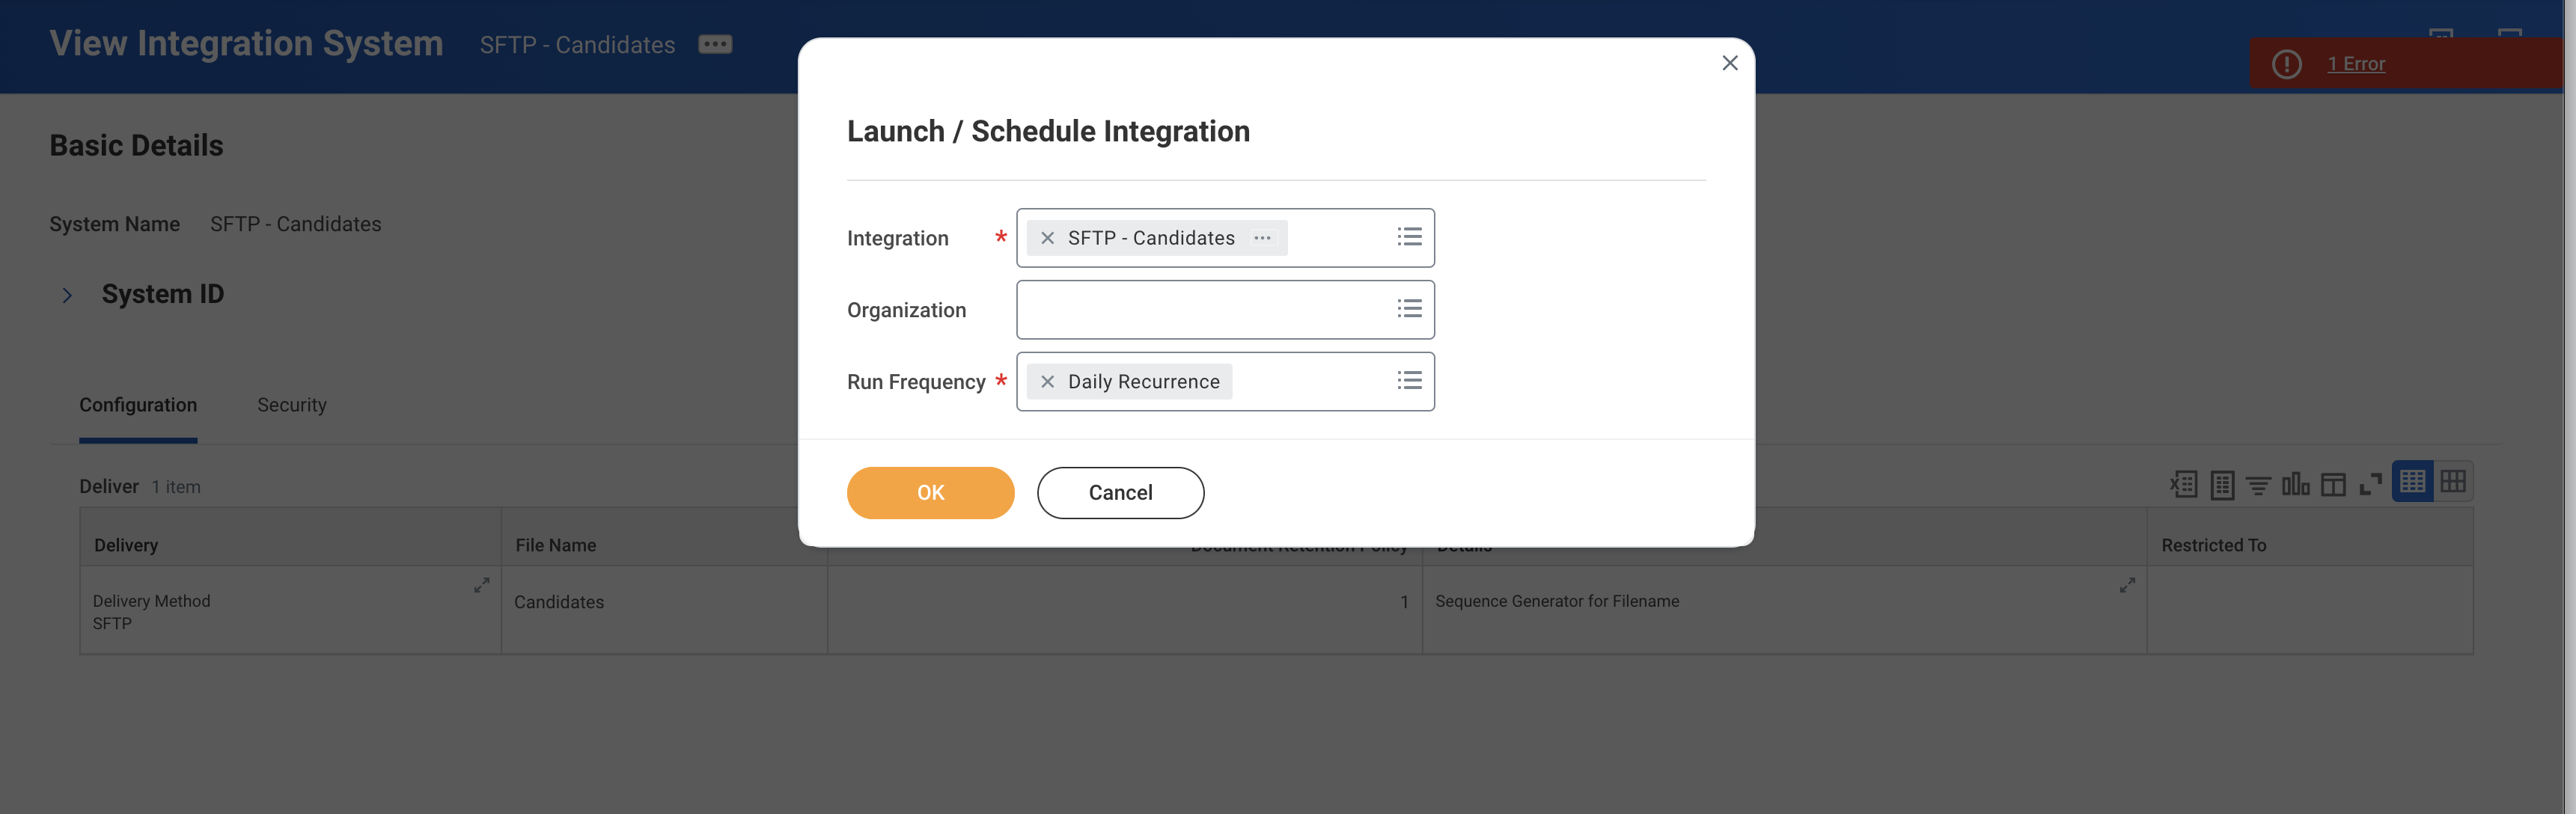Switch to grid view toggle

[2453, 482]
